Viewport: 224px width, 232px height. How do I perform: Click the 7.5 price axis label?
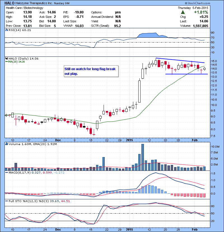(x=213, y=136)
